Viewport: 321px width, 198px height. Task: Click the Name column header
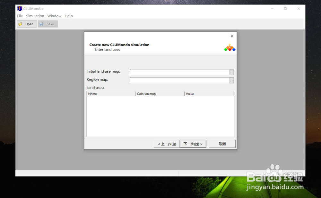[x=111, y=94]
